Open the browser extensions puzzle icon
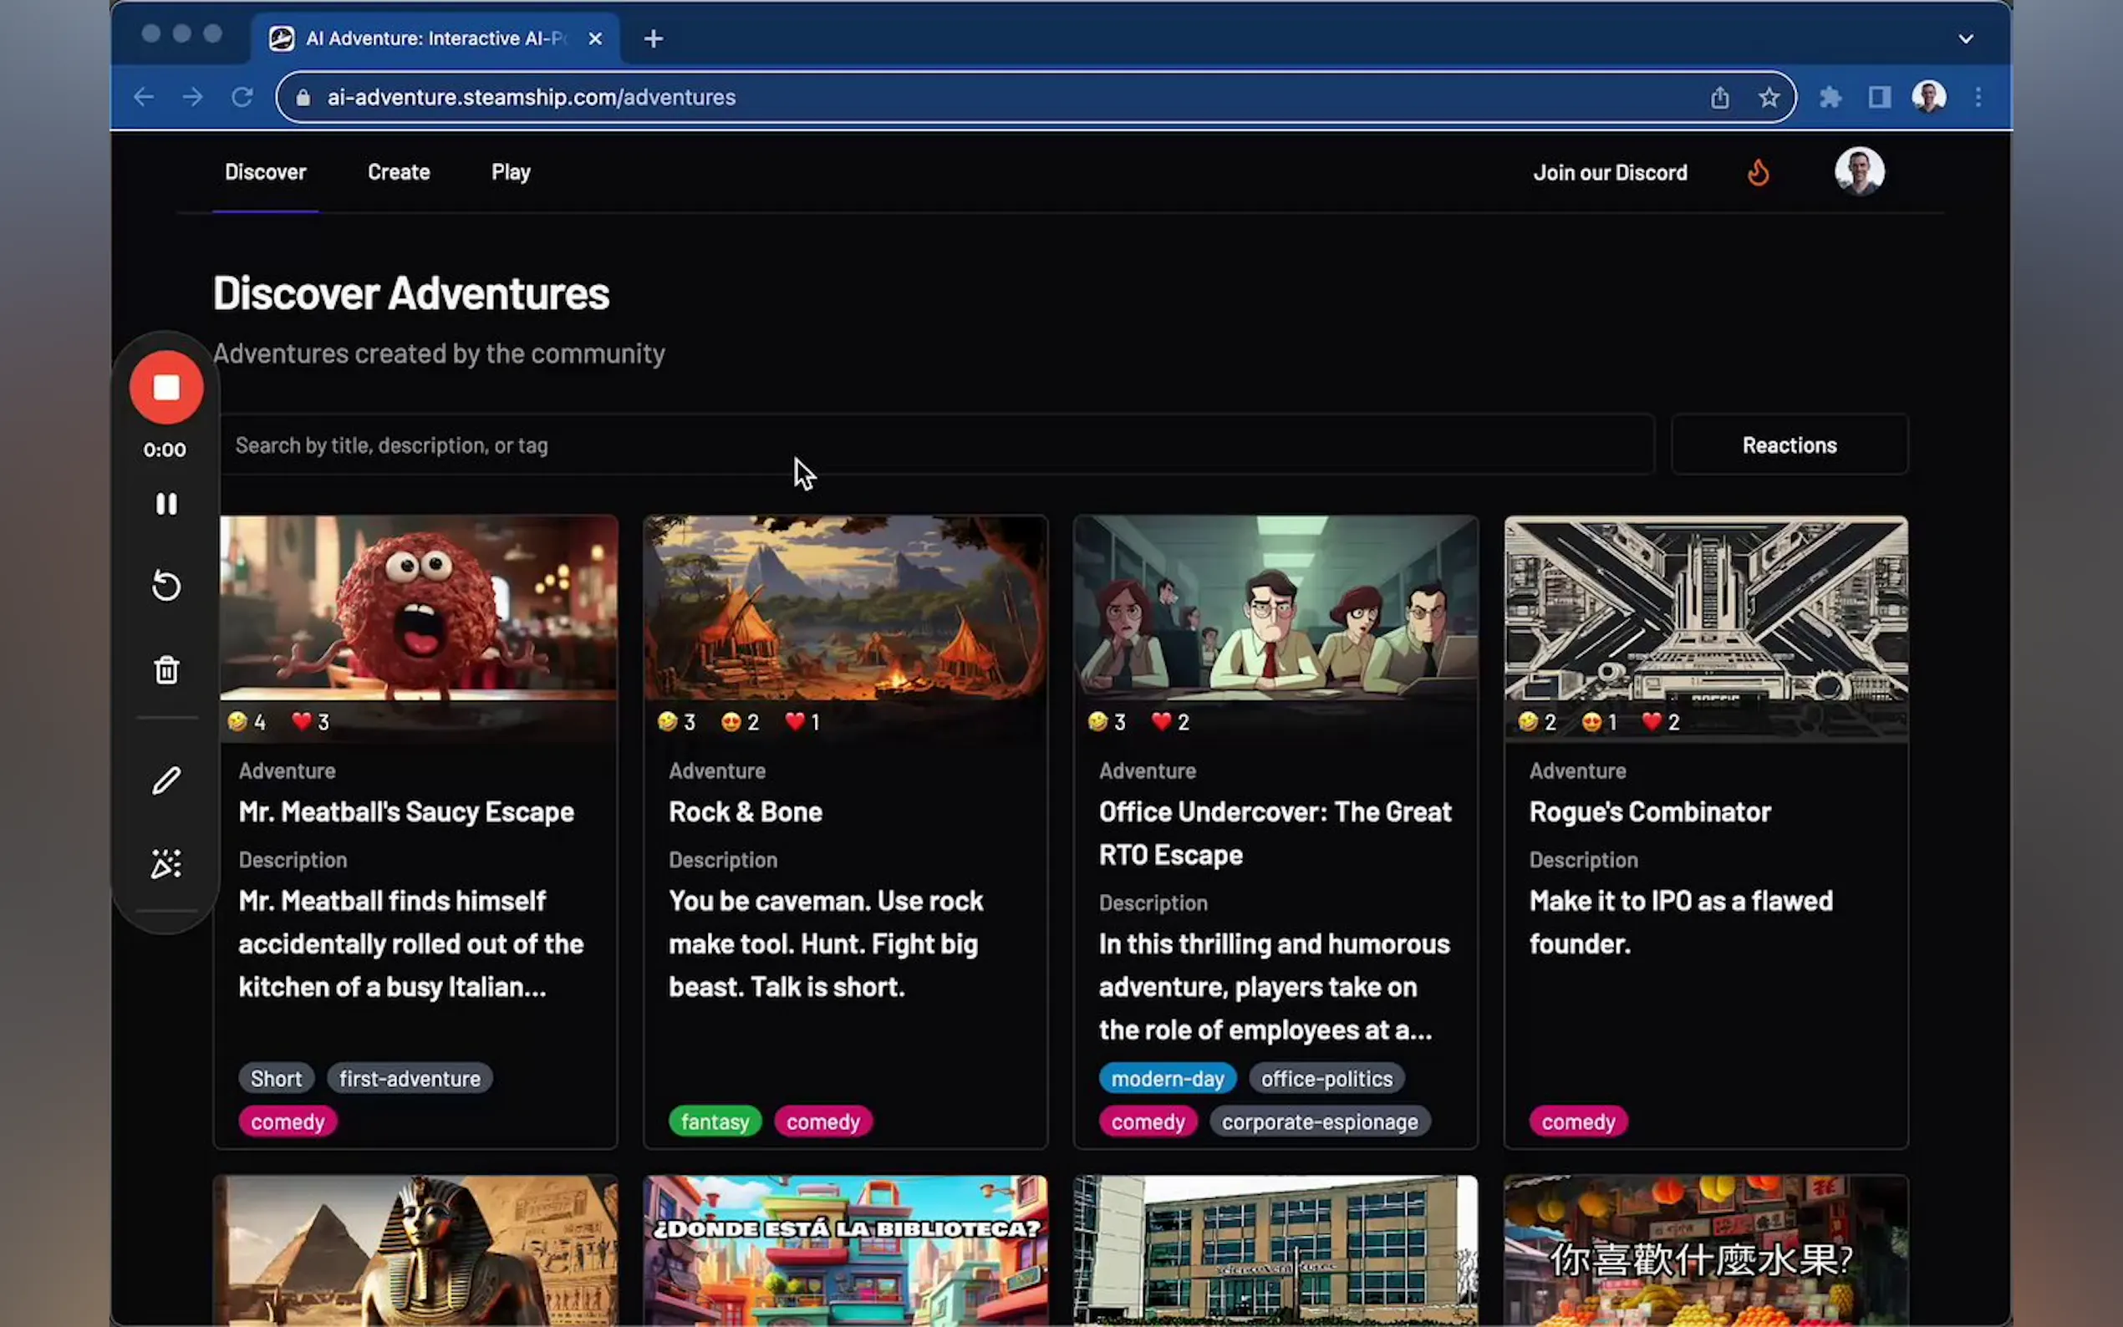2123x1327 pixels. (1830, 98)
